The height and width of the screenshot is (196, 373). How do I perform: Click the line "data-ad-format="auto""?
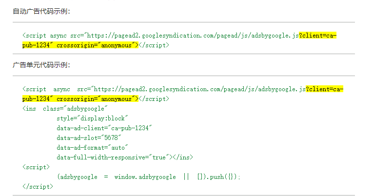click(x=92, y=147)
